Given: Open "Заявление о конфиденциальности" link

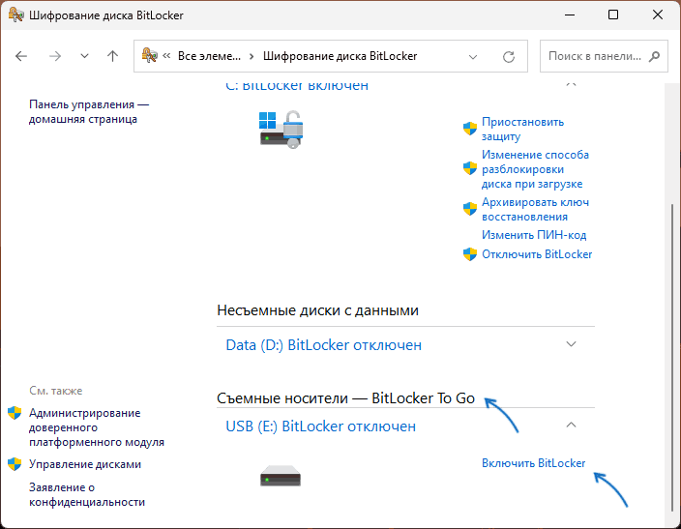Looking at the screenshot, I should [x=87, y=495].
